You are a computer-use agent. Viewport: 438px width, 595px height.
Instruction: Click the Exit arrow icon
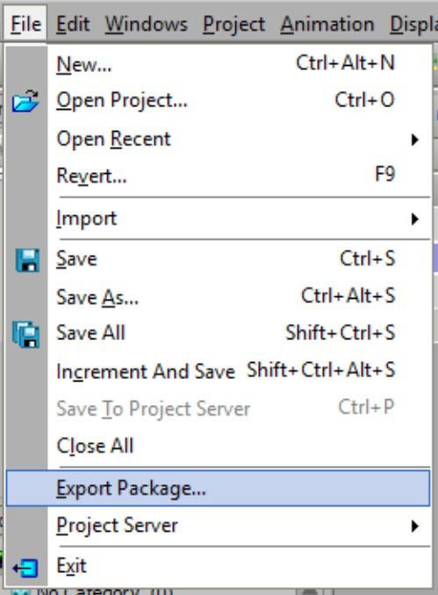(x=25, y=568)
